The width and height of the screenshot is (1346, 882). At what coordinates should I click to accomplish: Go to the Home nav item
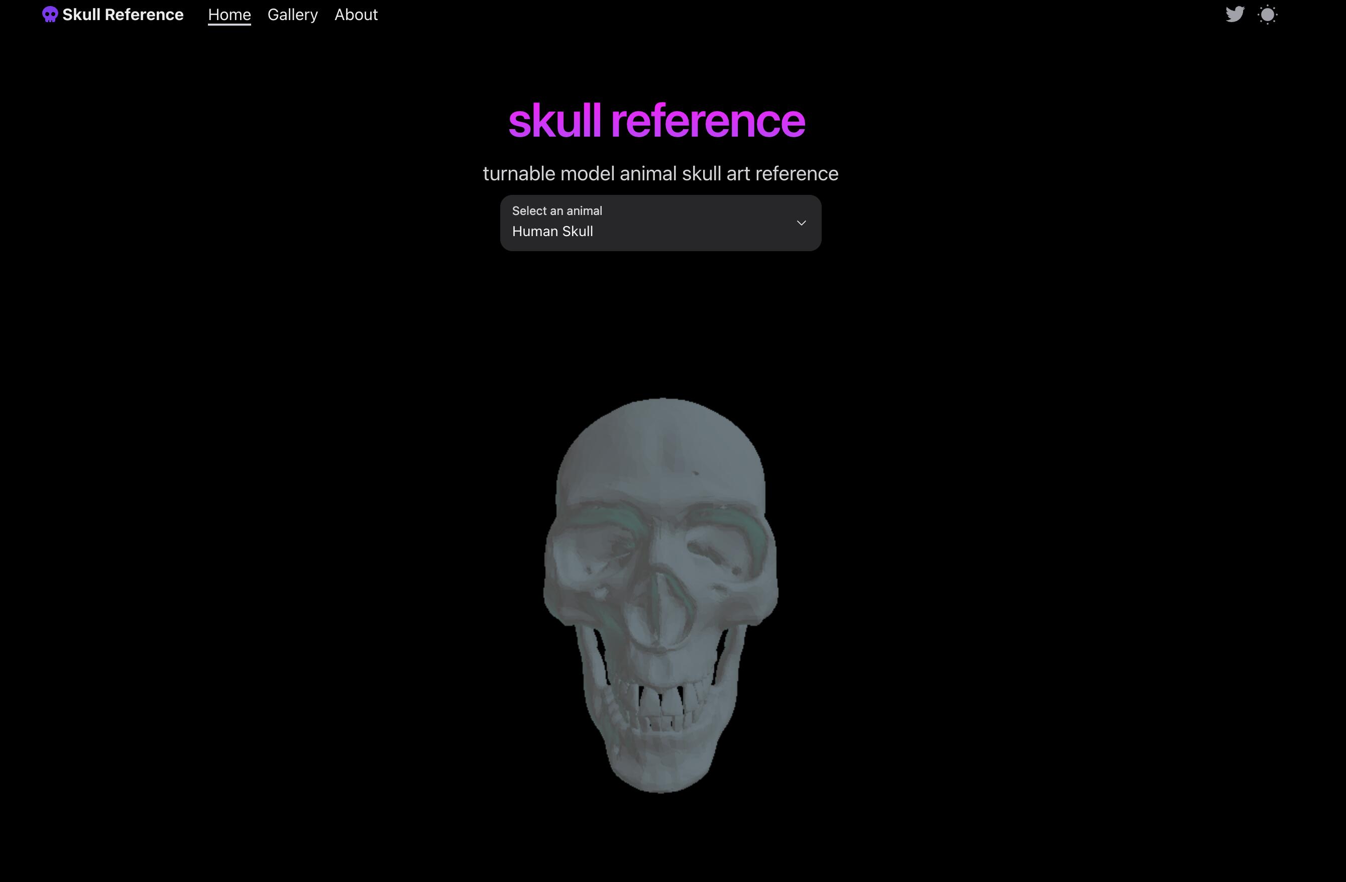[229, 15]
